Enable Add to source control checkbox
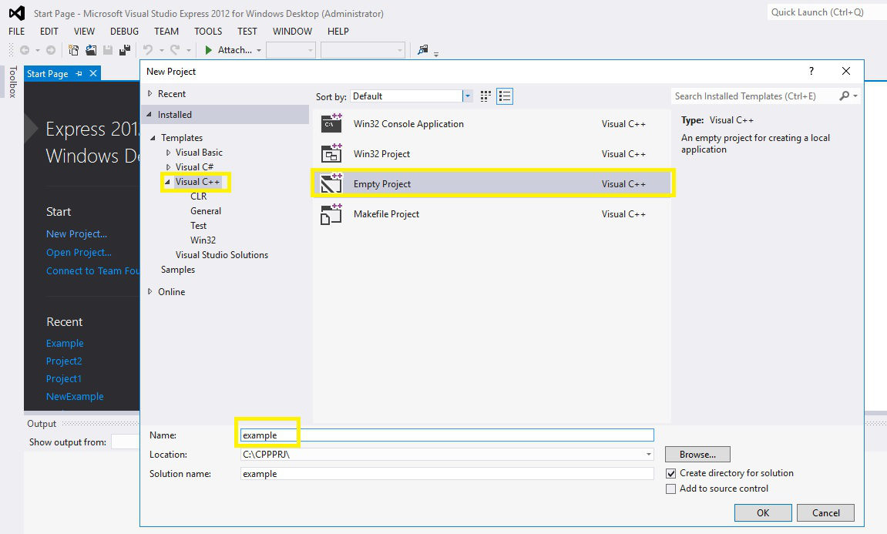Viewport: 887px width, 534px height. point(671,489)
